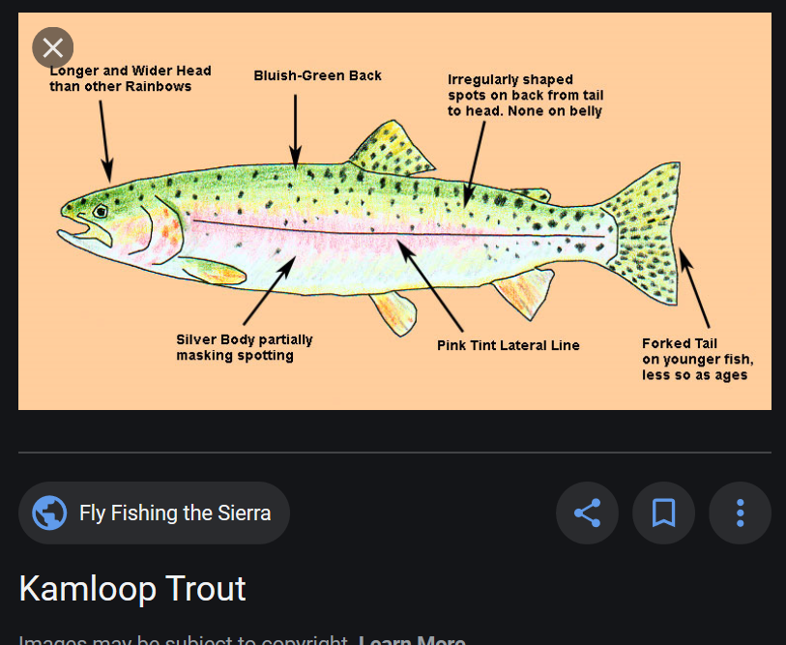Click the trout's forked tail fin
The width and height of the screenshot is (786, 645).
644,233
